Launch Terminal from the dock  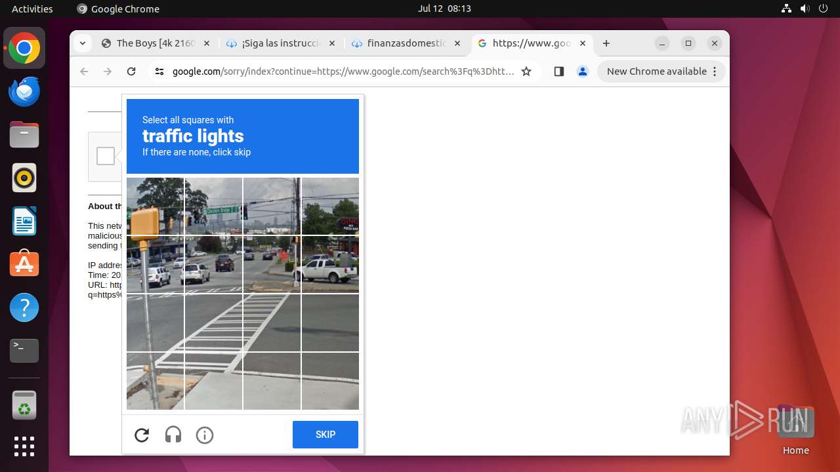click(24, 351)
